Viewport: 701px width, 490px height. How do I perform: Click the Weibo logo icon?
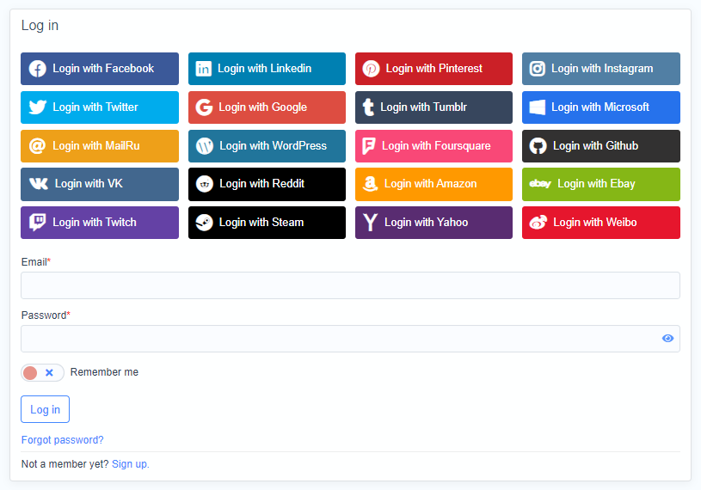(538, 223)
